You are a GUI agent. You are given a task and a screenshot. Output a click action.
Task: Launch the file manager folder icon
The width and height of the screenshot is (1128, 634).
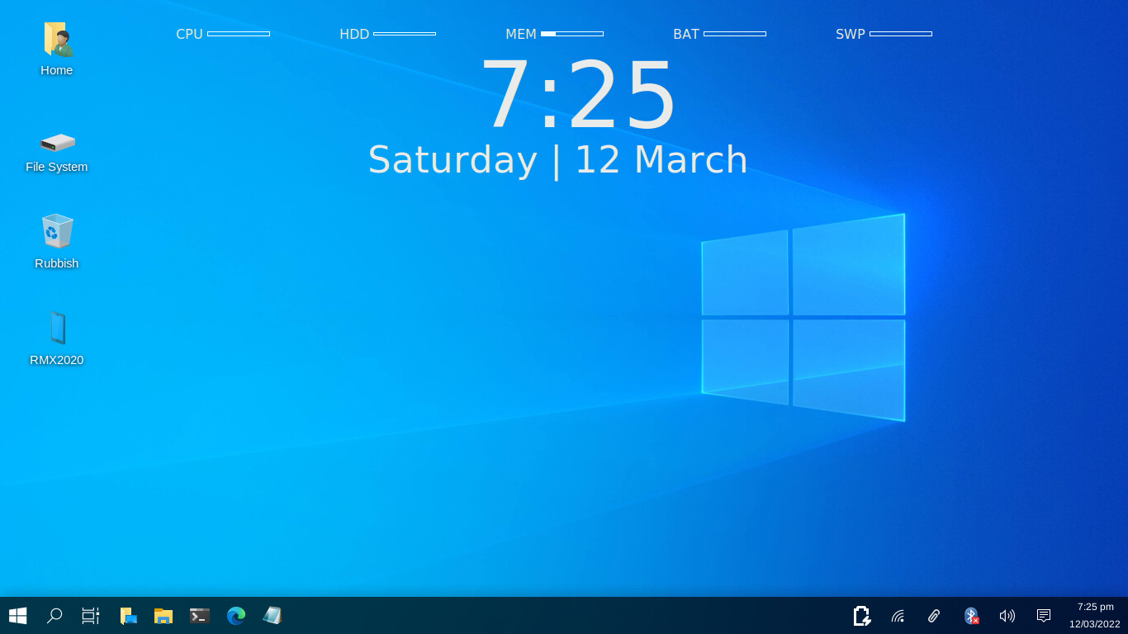(164, 616)
